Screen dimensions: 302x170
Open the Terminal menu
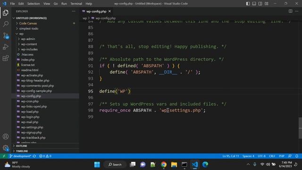point(76,4)
